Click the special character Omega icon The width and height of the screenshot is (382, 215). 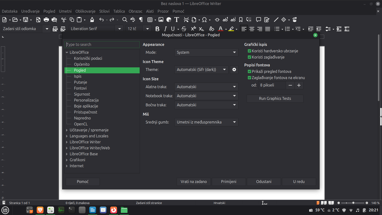(204, 20)
